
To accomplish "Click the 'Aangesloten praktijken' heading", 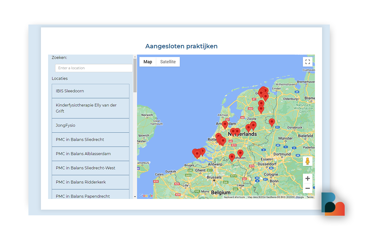I will pyautogui.click(x=182, y=46).
